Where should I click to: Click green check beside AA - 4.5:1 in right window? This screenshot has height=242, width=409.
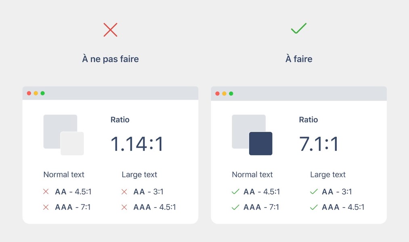[x=235, y=191]
